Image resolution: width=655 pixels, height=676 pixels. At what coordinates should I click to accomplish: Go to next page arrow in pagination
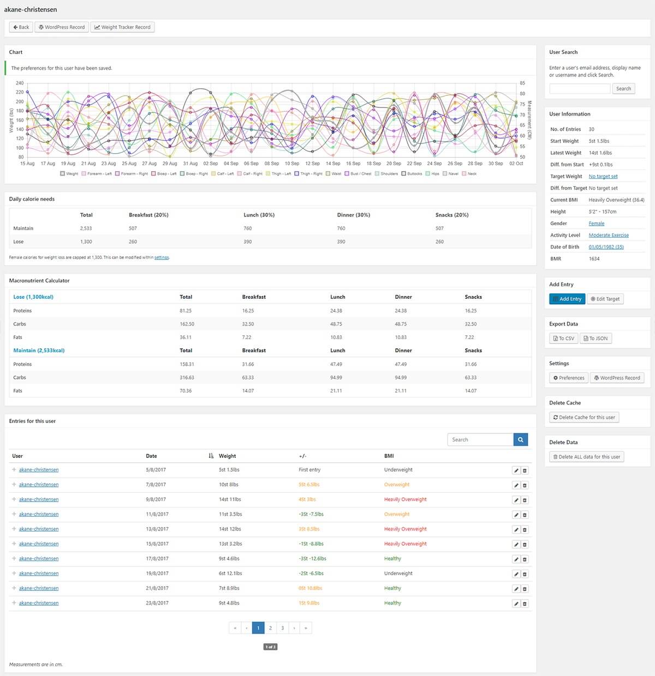(294, 628)
